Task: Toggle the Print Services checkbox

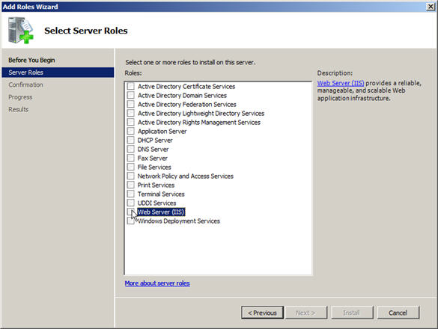Action: pyautogui.click(x=130, y=185)
